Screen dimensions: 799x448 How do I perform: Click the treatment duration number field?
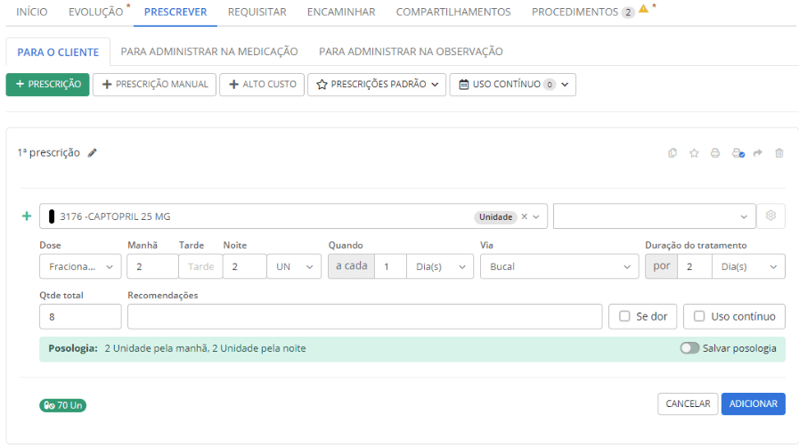(695, 266)
